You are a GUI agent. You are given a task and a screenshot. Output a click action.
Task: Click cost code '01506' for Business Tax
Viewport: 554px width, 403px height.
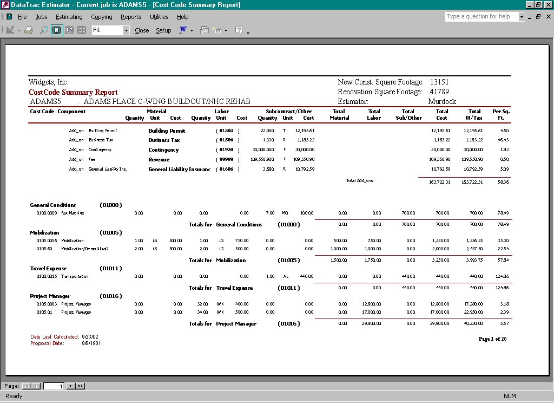pos(226,140)
